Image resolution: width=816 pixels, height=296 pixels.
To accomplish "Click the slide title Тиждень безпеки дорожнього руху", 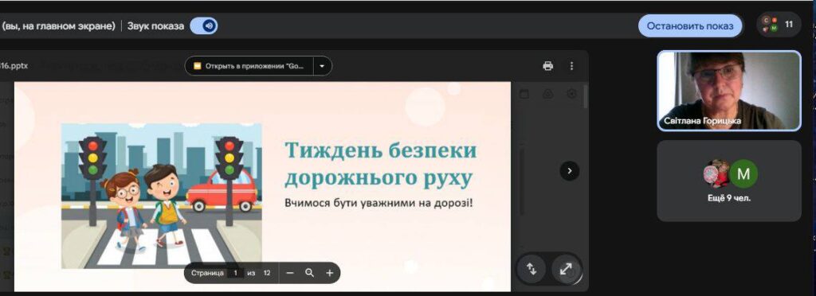I will pyautogui.click(x=380, y=164).
